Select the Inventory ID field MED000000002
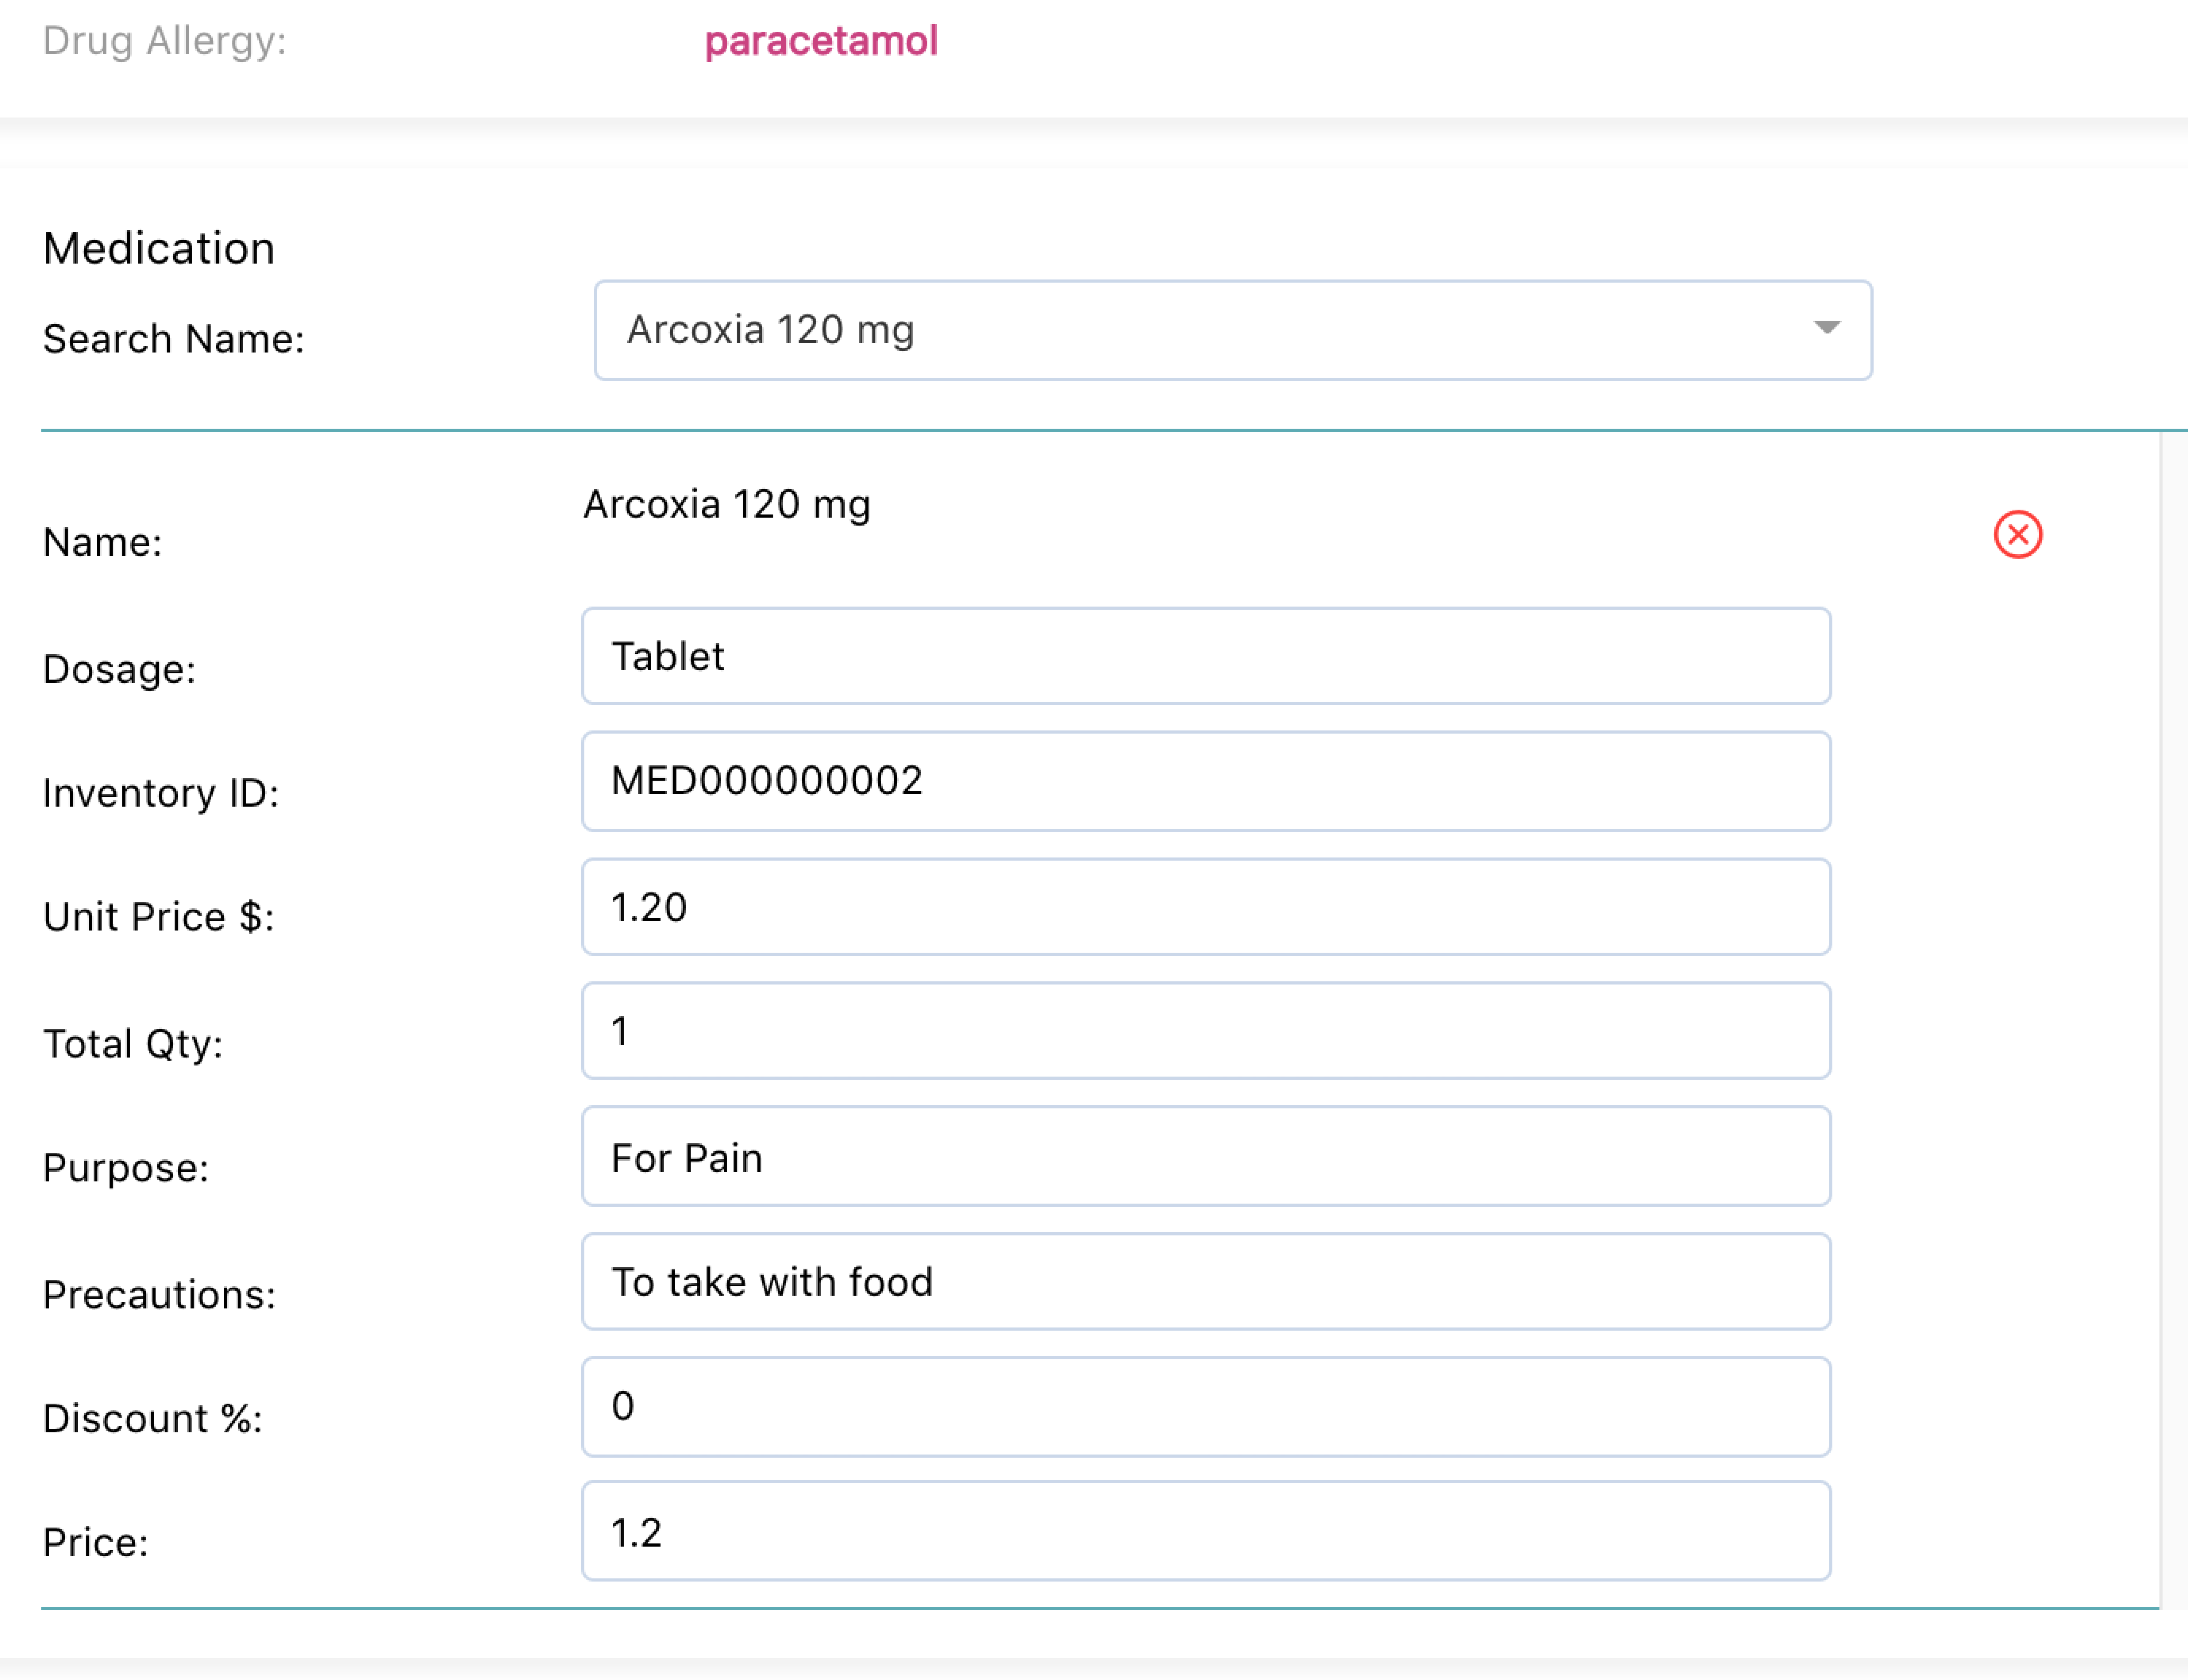Viewport: 2188px width, 1680px height. click(x=1206, y=781)
